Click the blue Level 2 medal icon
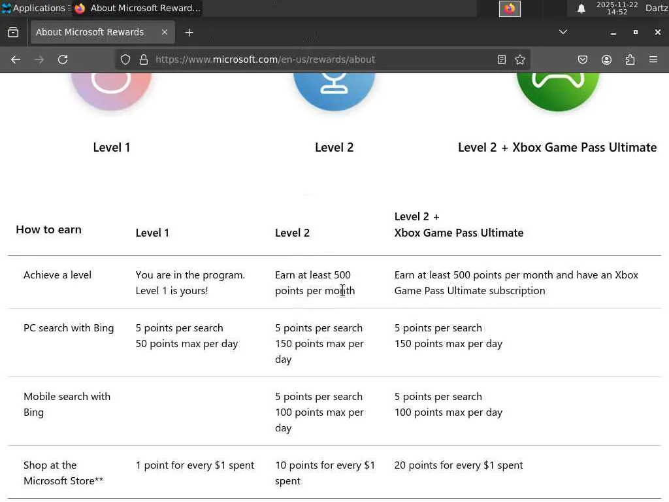This screenshot has height=502, width=669. [x=334, y=91]
